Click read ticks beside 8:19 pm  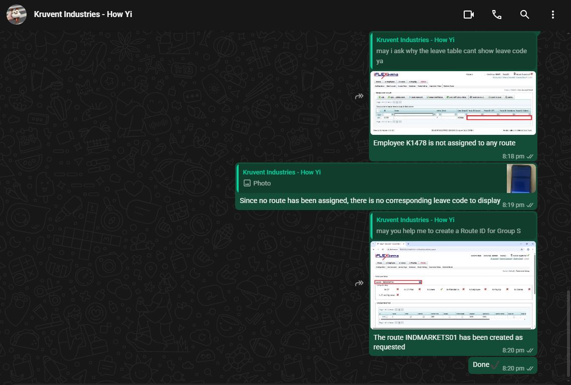coord(530,205)
